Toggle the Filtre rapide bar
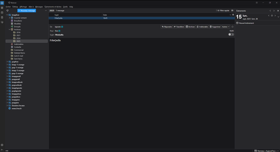This screenshot has width=280, height=152. tap(223, 10)
